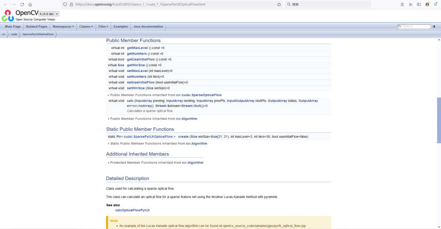
Task: Click the search magnifier icon in docs toolbar
Action: (x=400, y=26)
